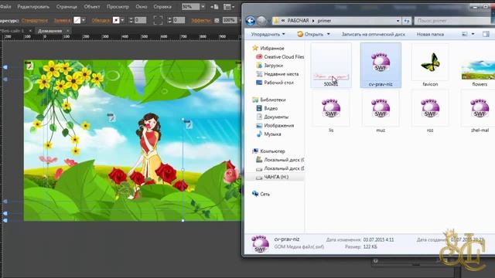Expand the Explorer address bar history dropdown
The width and height of the screenshot is (495, 278).
point(398,21)
